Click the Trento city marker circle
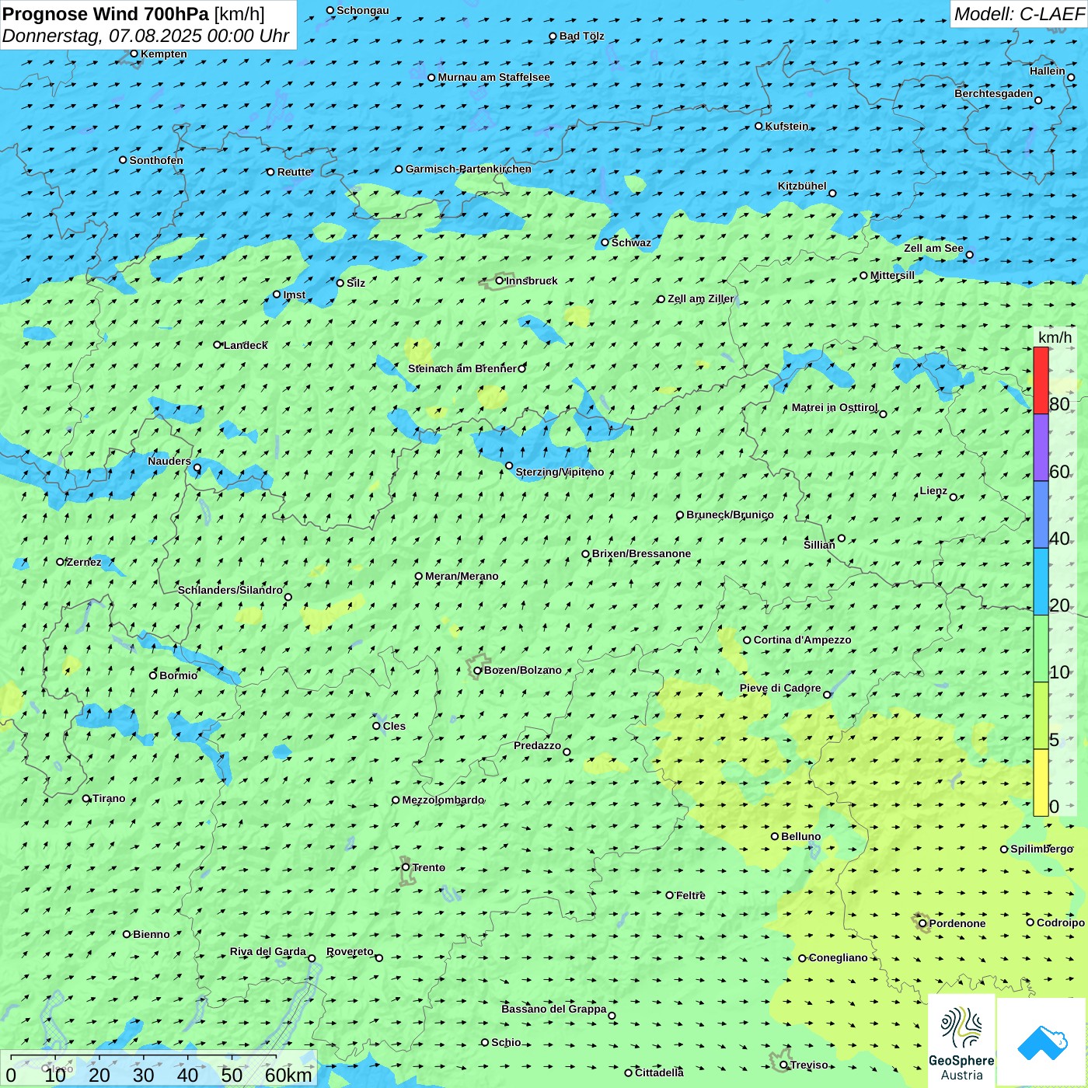Screen dimensions: 1088x1088 406,867
